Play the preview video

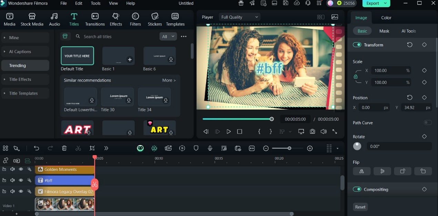coord(228,131)
